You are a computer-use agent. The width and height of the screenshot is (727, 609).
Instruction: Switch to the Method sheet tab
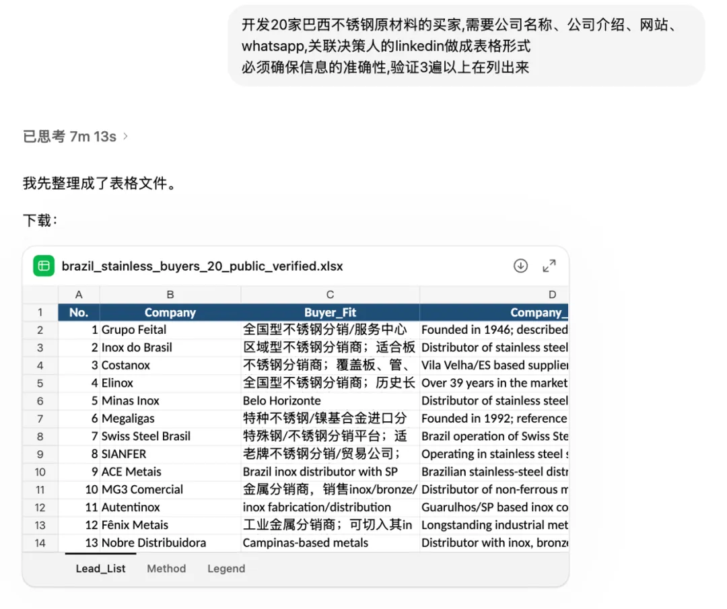166,569
